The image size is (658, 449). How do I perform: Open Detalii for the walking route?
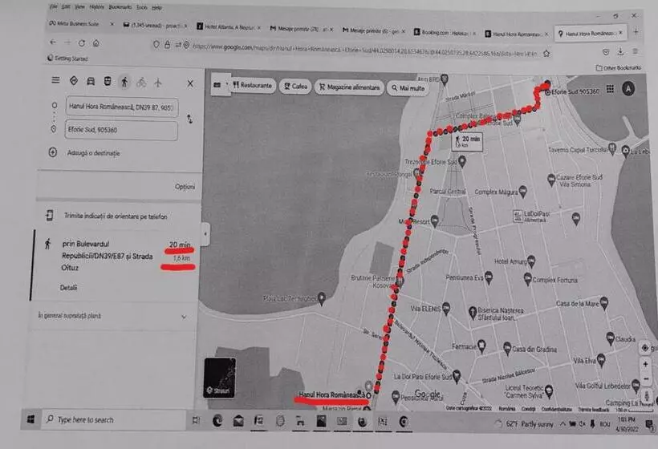coord(68,288)
